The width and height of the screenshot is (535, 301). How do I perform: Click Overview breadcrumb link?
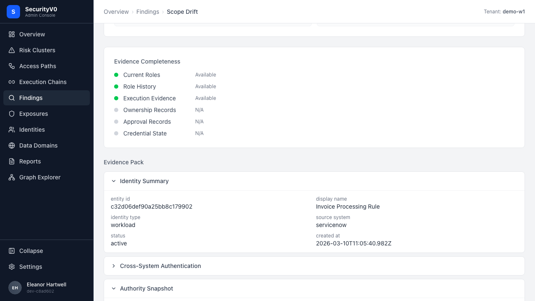[x=116, y=12]
